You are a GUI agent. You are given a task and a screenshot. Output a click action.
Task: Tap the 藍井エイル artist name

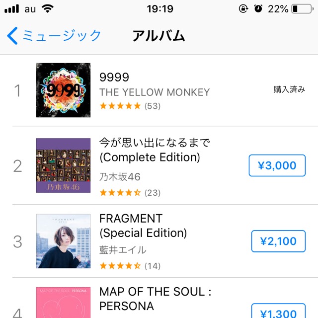click(123, 250)
